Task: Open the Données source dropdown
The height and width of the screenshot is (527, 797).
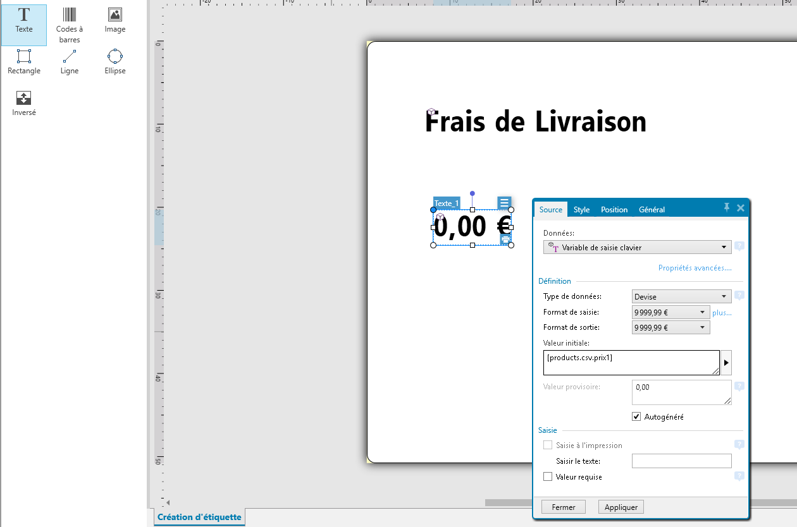Action: click(x=637, y=247)
